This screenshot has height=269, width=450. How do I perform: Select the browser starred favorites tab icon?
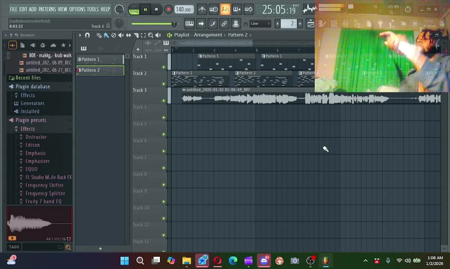click(63, 45)
